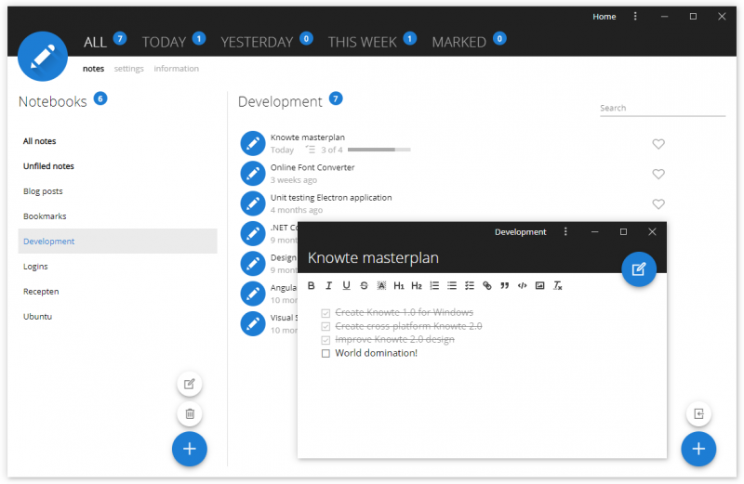Switch to the YESTERDAY tab
744x484 pixels.
click(258, 42)
